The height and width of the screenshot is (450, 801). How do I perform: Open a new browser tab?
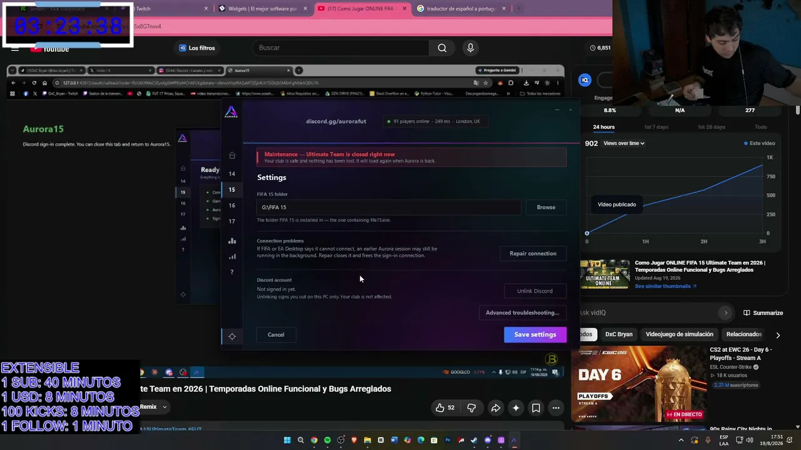click(519, 9)
